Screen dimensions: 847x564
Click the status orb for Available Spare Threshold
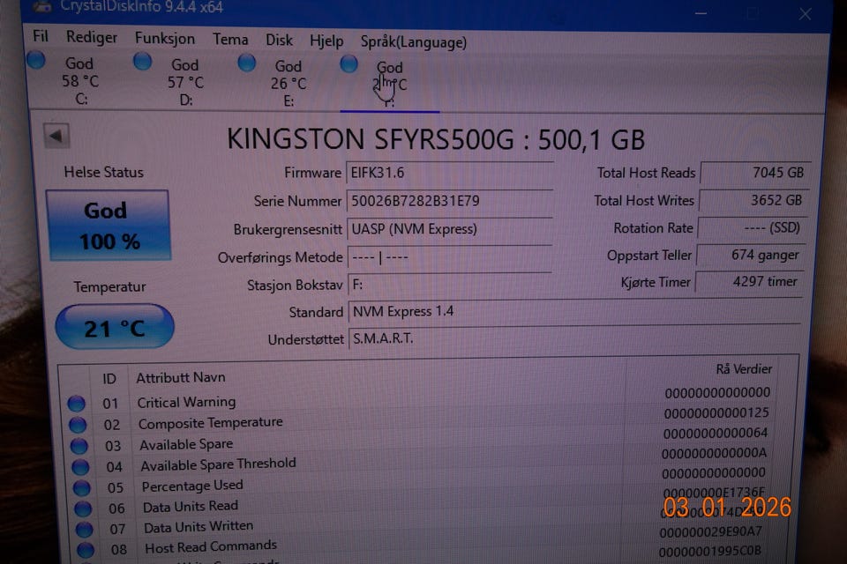point(80,467)
